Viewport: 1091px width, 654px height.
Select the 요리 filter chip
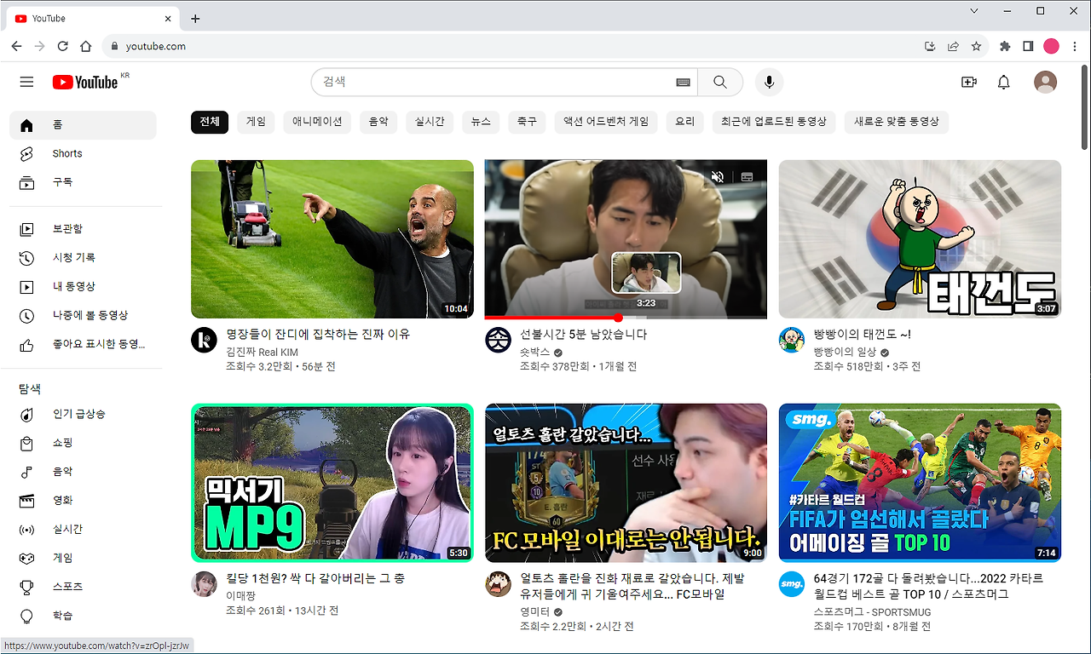pyautogui.click(x=685, y=122)
